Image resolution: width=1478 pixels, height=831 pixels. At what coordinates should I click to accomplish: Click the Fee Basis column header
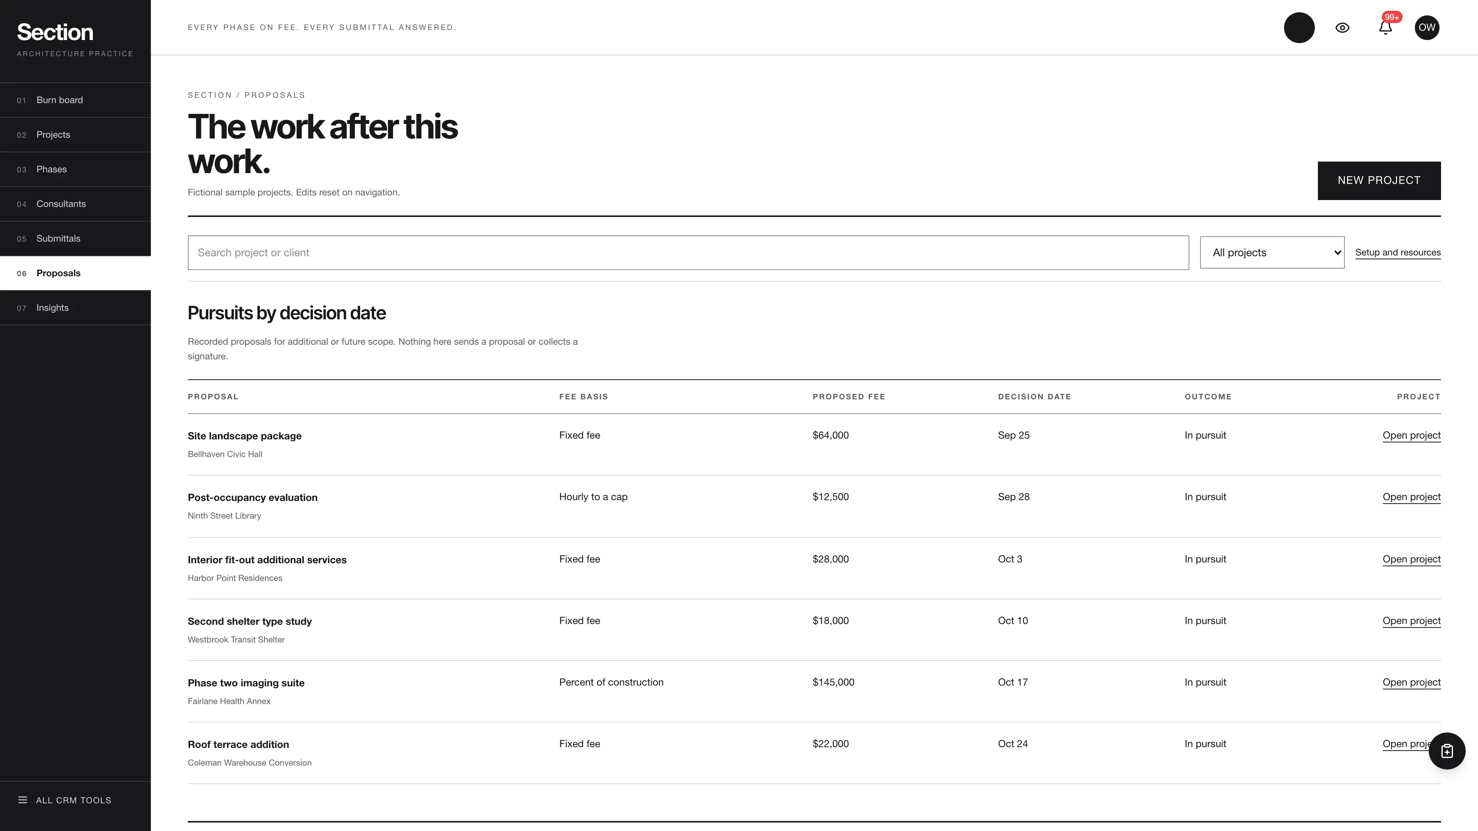point(584,397)
